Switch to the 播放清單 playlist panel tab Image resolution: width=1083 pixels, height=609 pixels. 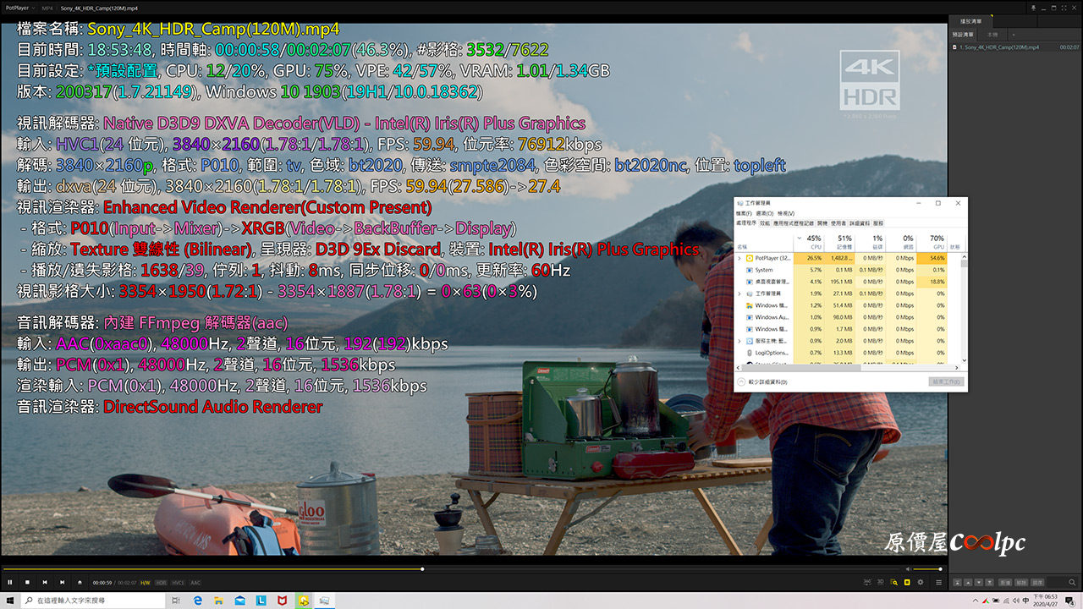(971, 21)
